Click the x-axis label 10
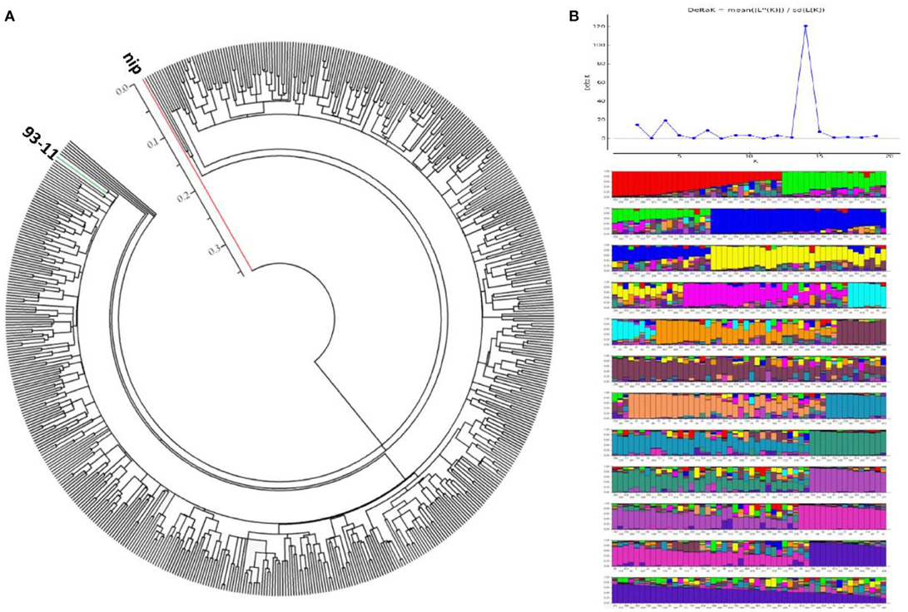908x612 pixels. click(749, 156)
